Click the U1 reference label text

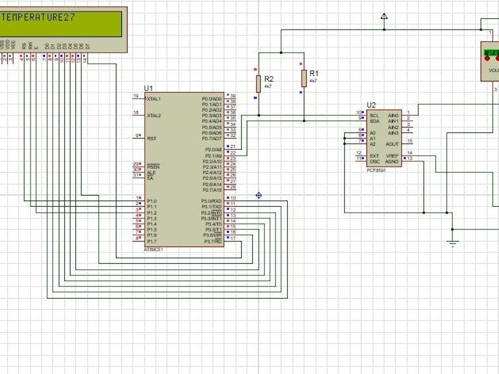click(149, 89)
